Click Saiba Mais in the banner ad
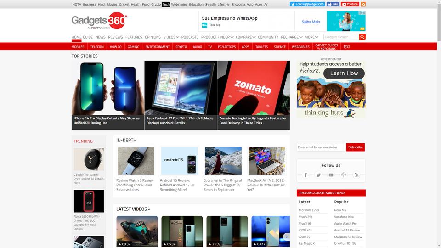 click(x=311, y=22)
